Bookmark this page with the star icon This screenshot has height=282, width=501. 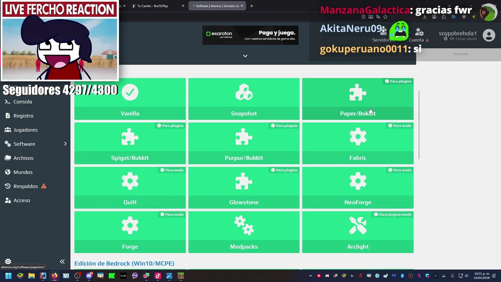(386, 17)
